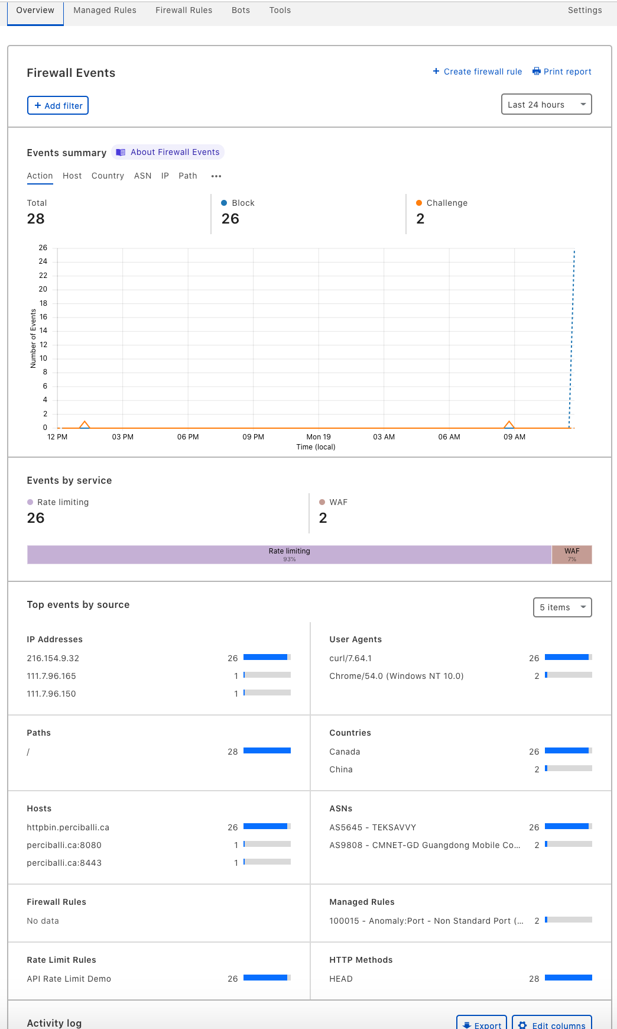Click the gear icon in Edit columns

522,1025
